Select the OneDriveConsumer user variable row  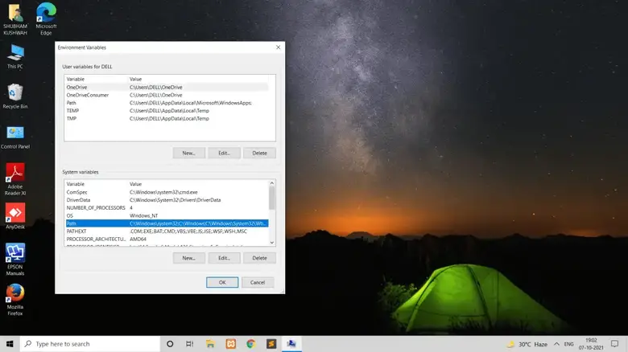point(167,95)
